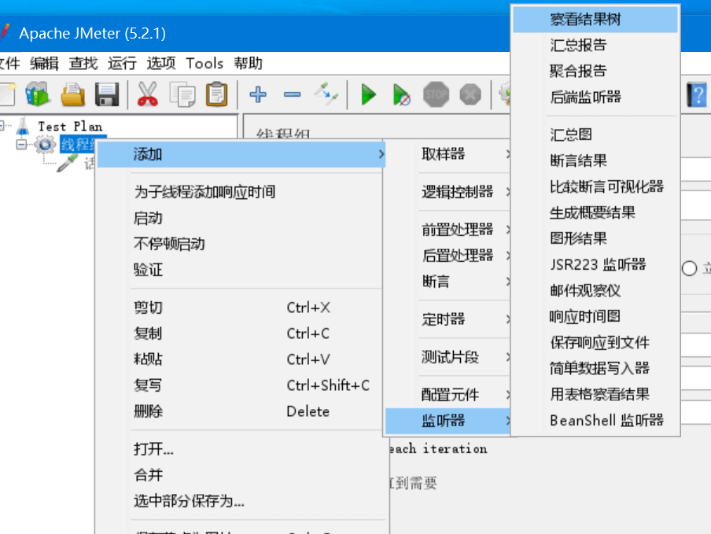Image resolution: width=711 pixels, height=534 pixels.
Task: Open the 帮助 menu
Action: pos(249,64)
